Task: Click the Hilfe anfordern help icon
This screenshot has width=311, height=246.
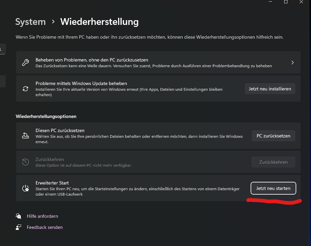Action: pyautogui.click(x=18, y=216)
